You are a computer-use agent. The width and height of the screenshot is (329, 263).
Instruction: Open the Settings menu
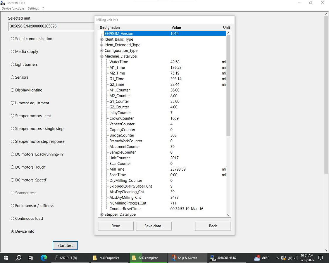[33, 8]
